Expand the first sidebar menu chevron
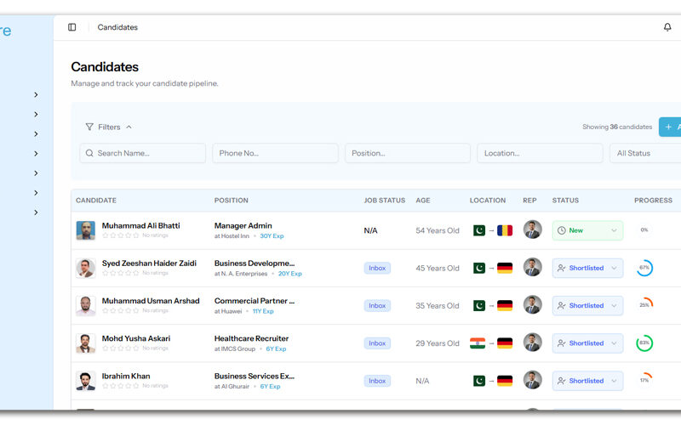Viewport: 681px width, 425px height. click(36, 94)
